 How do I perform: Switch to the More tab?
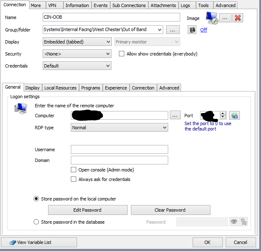pyautogui.click(x=37, y=5)
